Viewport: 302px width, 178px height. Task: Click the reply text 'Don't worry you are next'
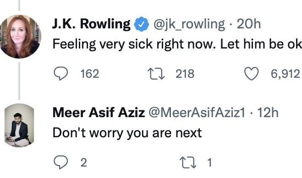[127, 133]
